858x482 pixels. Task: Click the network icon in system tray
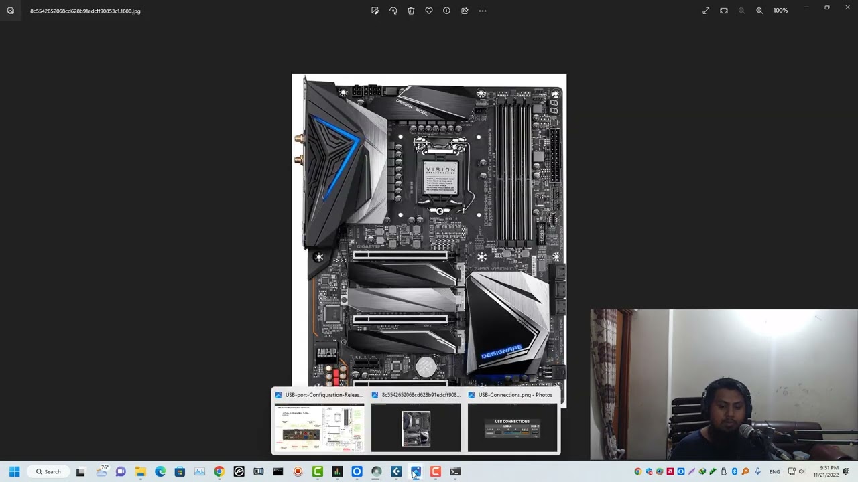[x=792, y=471]
